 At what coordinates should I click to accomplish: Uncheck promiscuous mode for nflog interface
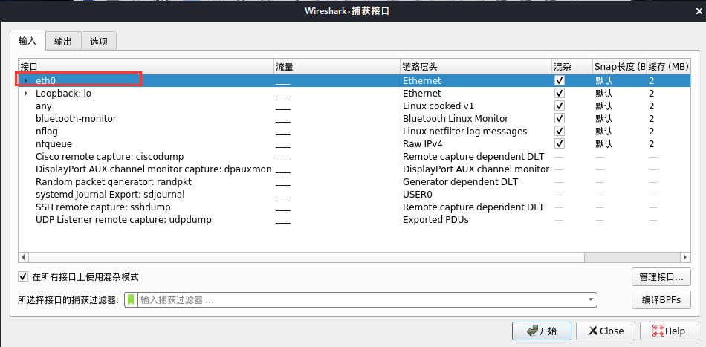click(560, 132)
